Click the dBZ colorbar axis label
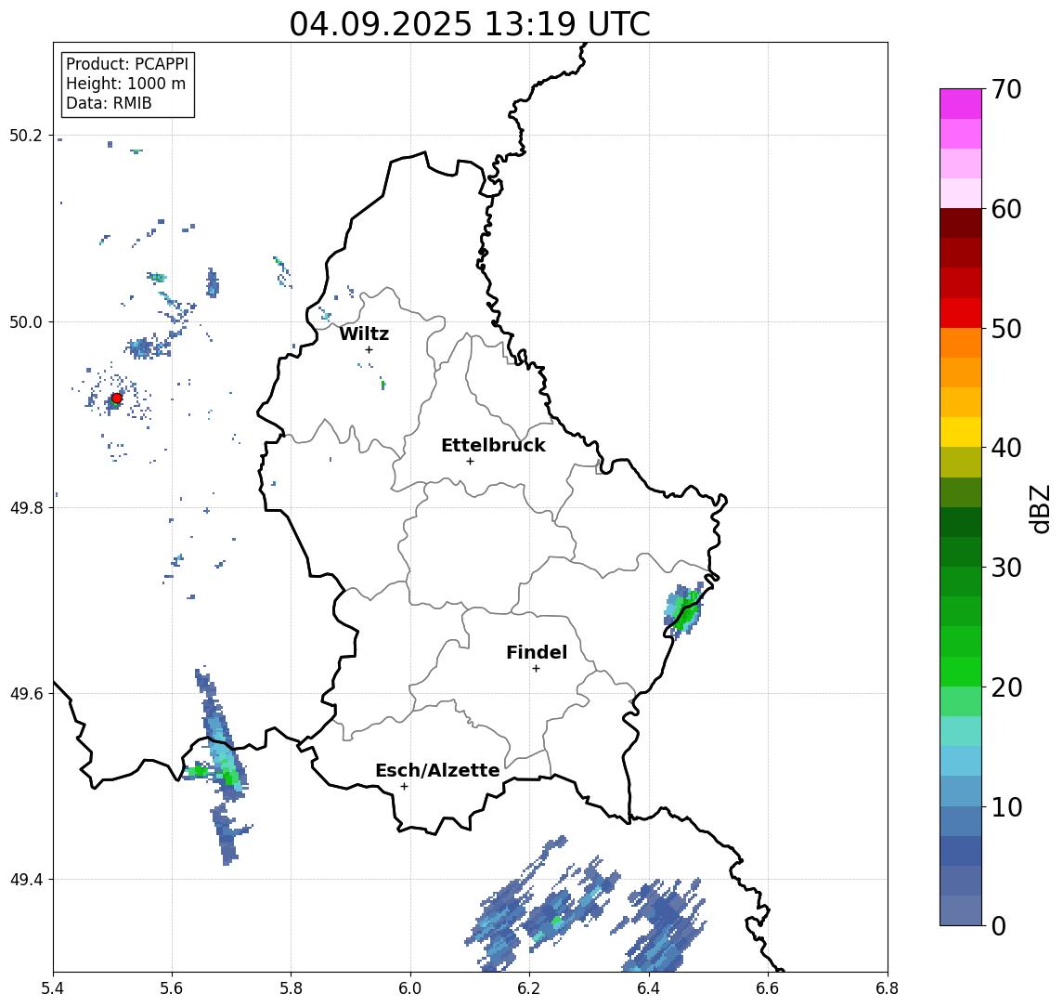The height and width of the screenshot is (1007, 1063). (1040, 509)
